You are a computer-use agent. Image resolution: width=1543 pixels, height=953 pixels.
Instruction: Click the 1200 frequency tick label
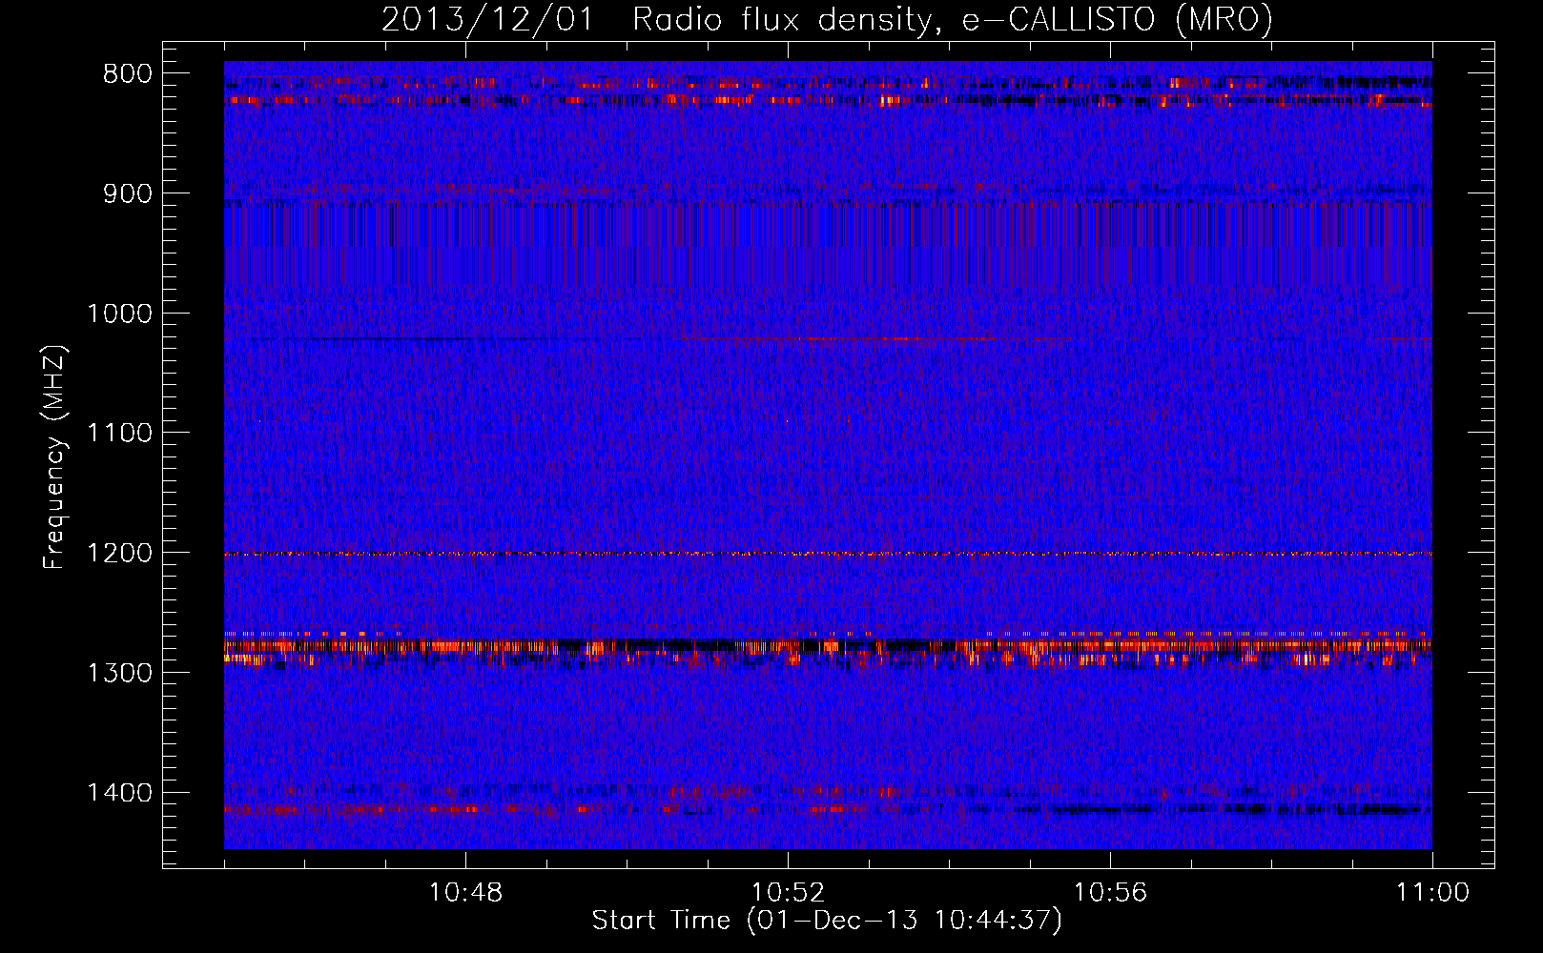pyautogui.click(x=120, y=553)
